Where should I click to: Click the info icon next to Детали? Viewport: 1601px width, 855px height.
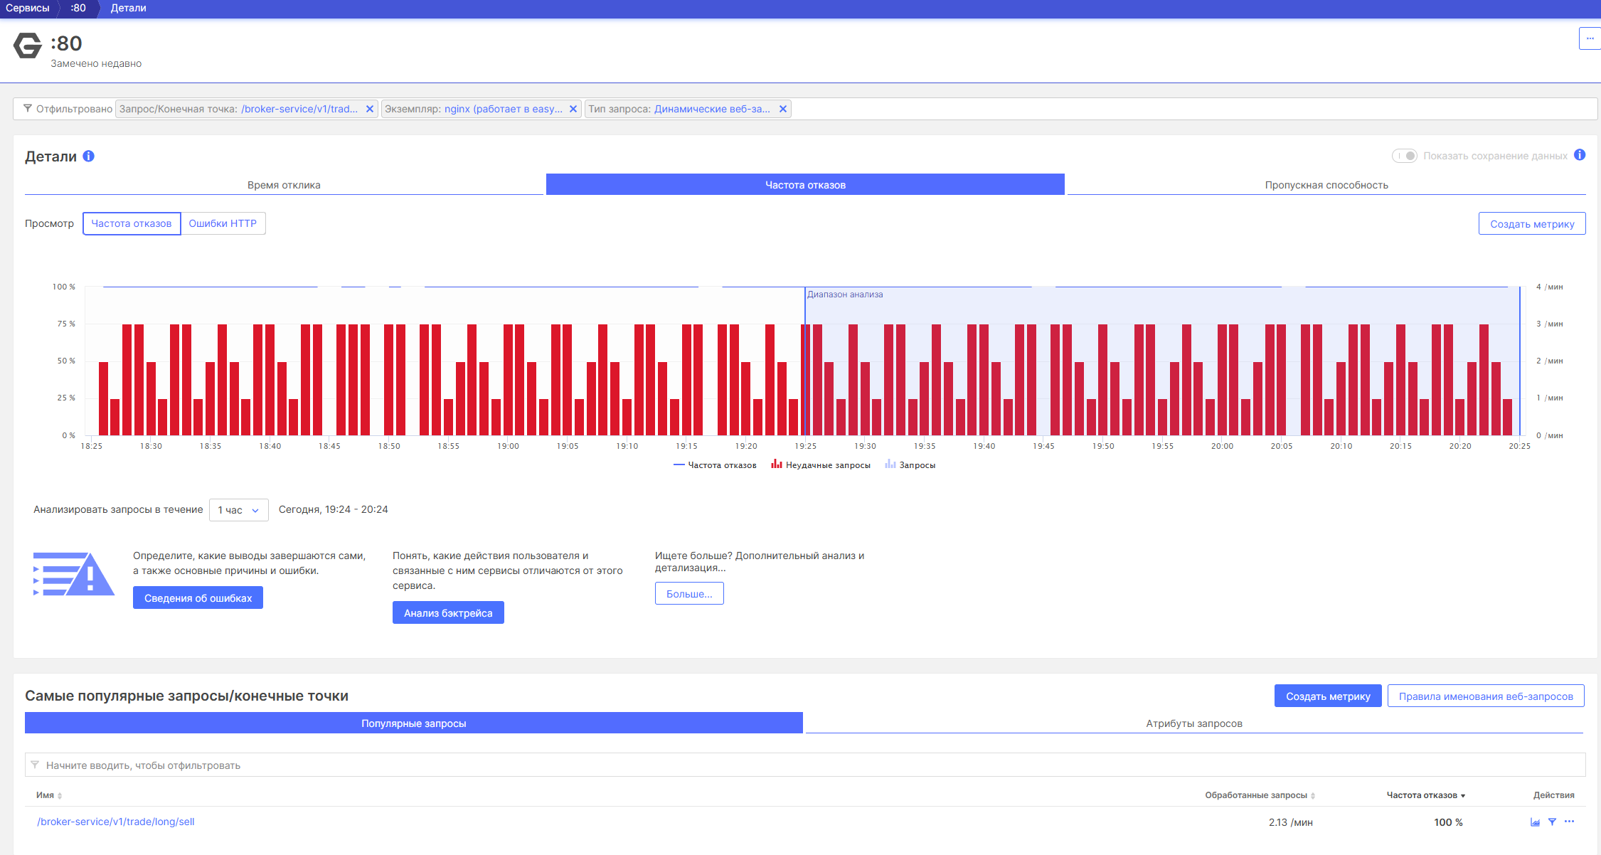pos(89,156)
